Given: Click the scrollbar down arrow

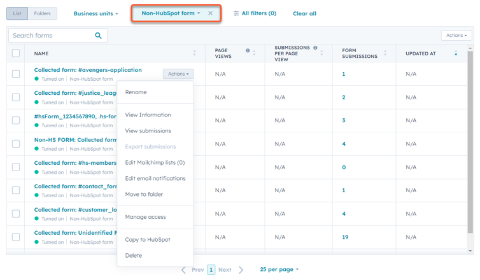Looking at the screenshot, I should (x=470, y=251).
